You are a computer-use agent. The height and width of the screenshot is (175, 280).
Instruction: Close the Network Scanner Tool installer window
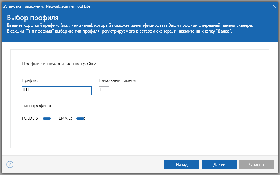click(x=274, y=6)
